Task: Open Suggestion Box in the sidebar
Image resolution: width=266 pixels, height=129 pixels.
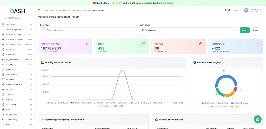Action: click(x=17, y=60)
